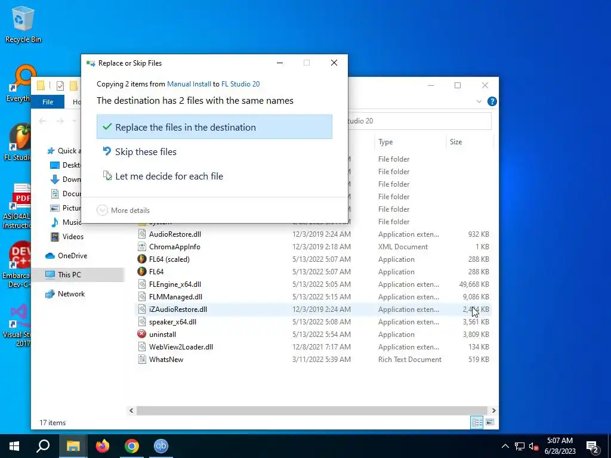Open the Recycle Bin desktop icon
The height and width of the screenshot is (458, 611).
point(22,26)
